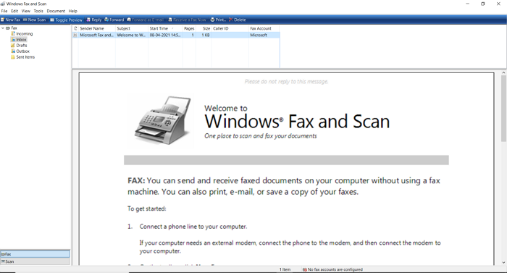Click the attachment icon column header
The height and width of the screenshot is (273, 507).
75,28
